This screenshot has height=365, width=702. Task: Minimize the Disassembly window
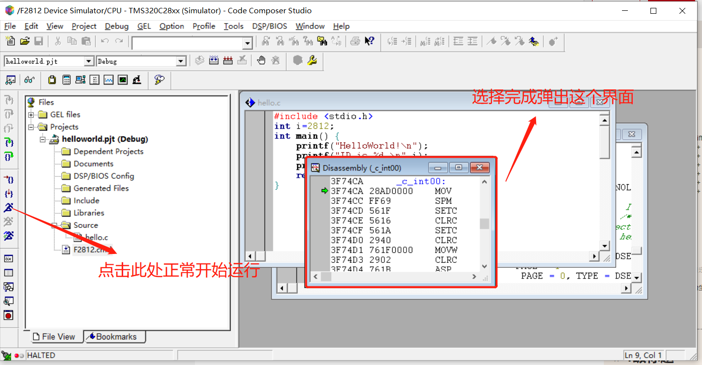click(438, 168)
